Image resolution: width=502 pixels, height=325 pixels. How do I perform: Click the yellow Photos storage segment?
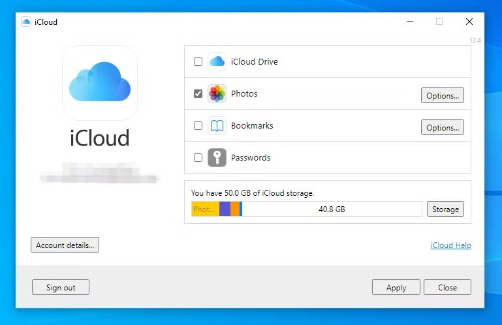(205, 209)
